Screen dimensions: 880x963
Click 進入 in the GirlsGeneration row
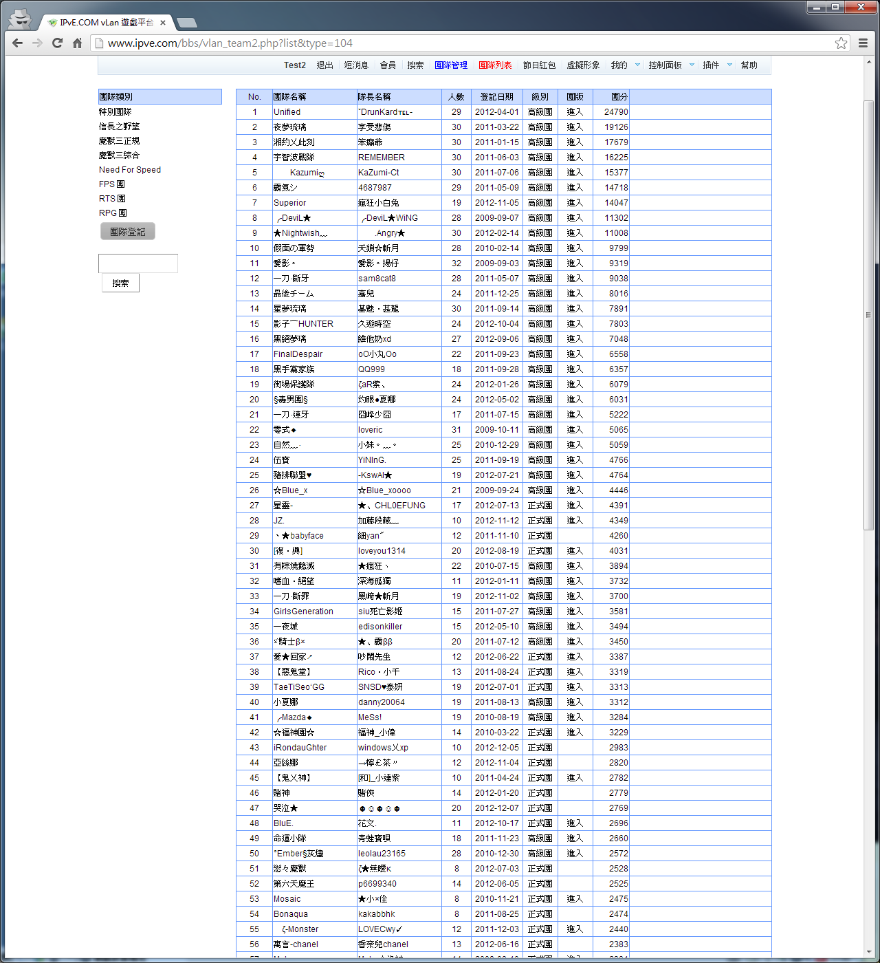tap(575, 612)
